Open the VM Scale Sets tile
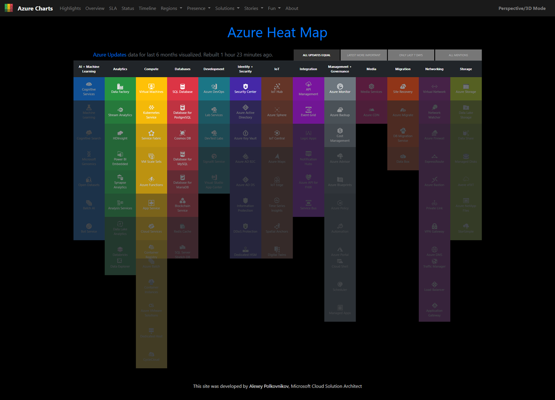The height and width of the screenshot is (400, 555). (151, 158)
